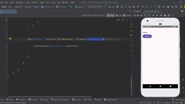185x104 pixels.
Task: Open the Logcat tool window
Action: point(44,100)
